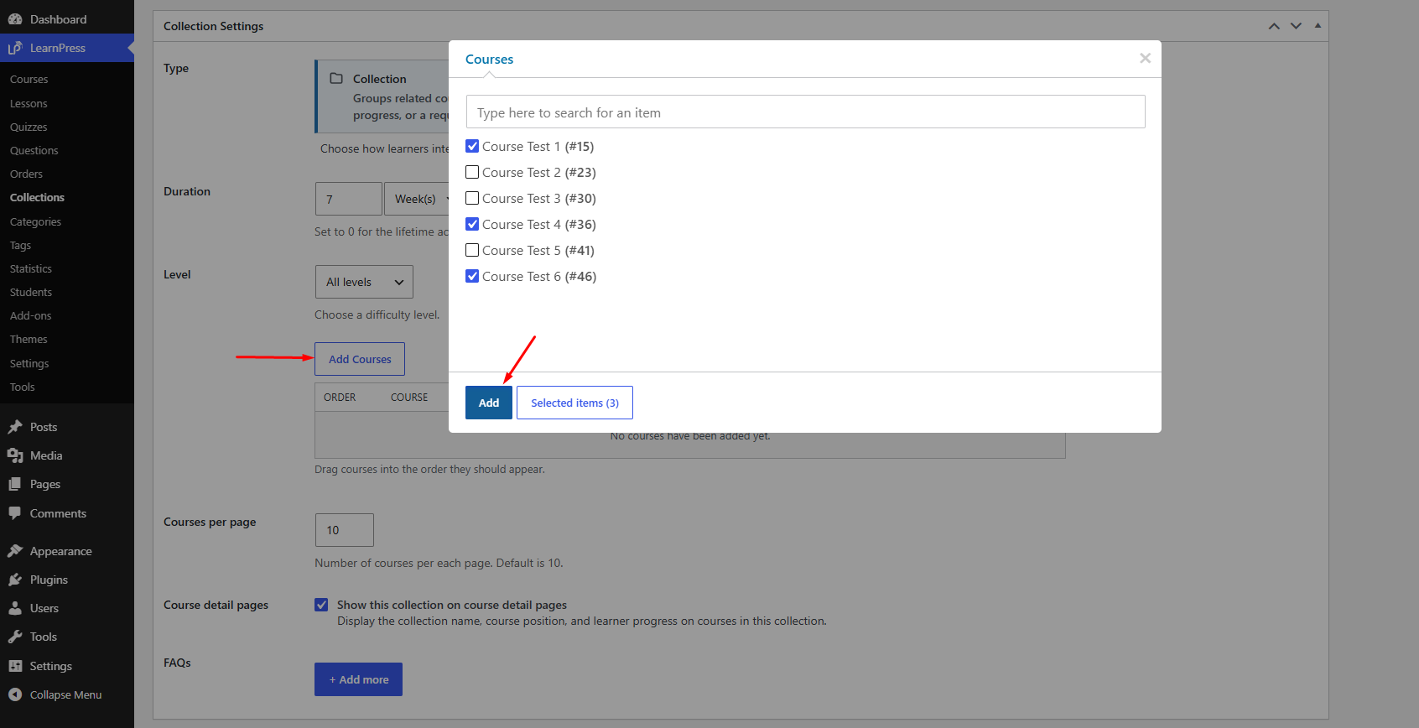The width and height of the screenshot is (1419, 728).
Task: Close the Courses modal with X
Action: coord(1145,58)
